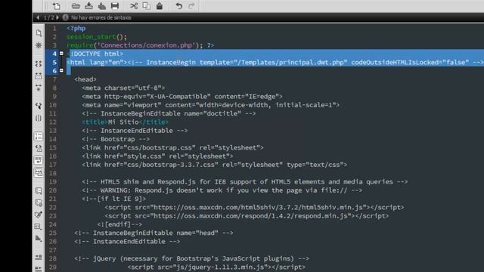
Task: Click the 'No hay errores de sintaxis' message
Action: click(x=101, y=17)
